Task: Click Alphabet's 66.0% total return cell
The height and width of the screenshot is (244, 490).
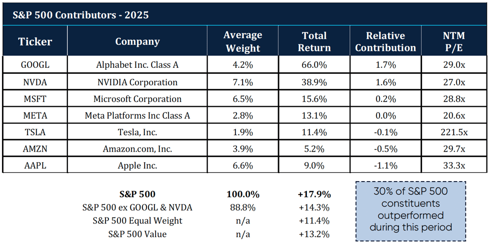Action: tap(314, 65)
